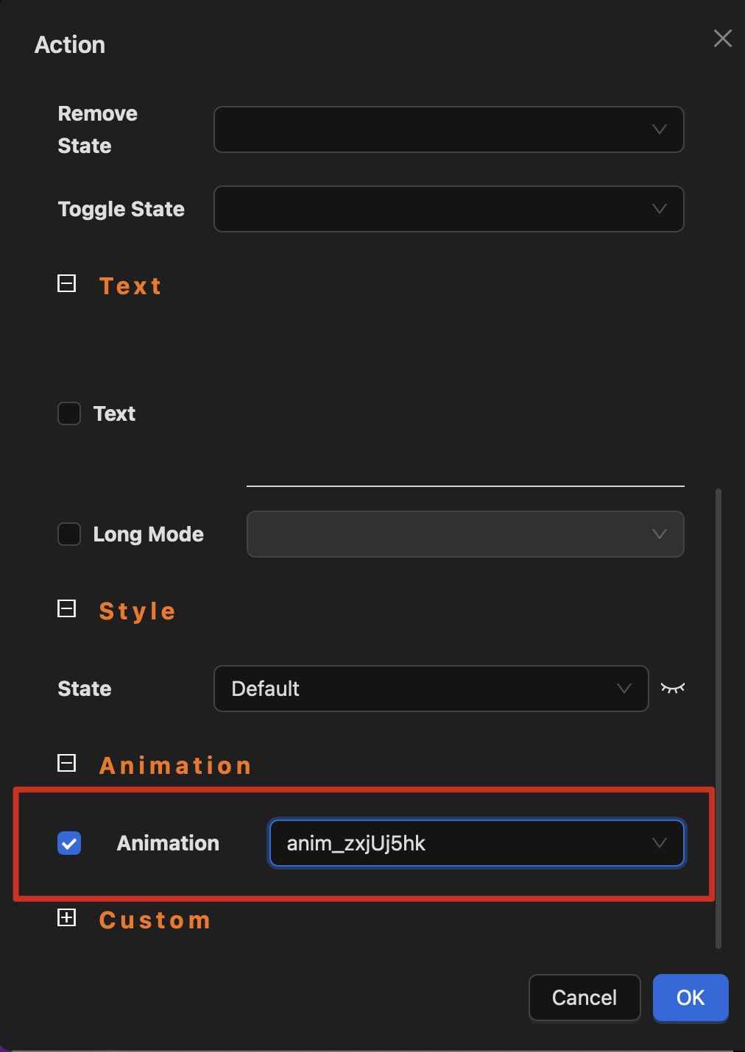745x1052 pixels.
Task: Open the Long Mode dropdown
Action: click(465, 534)
